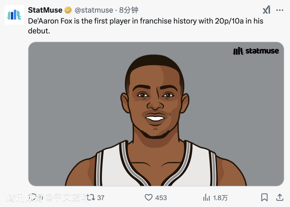Open the De'Aaron Fox illustration image

point(156,118)
